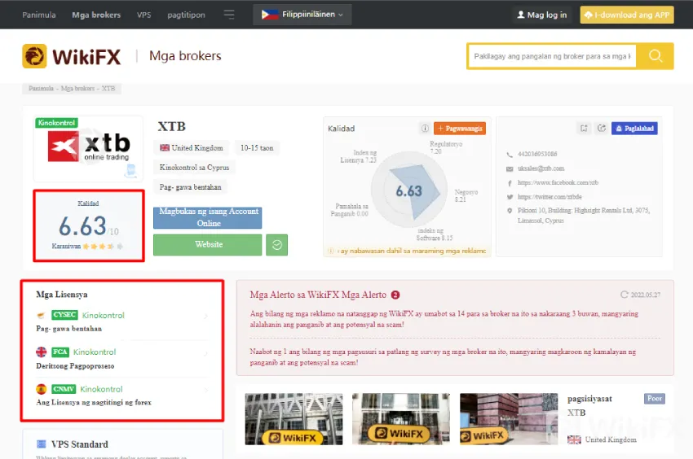Click the phone icon beside 442036953086
This screenshot has width=693, height=459.
pyautogui.click(x=510, y=155)
